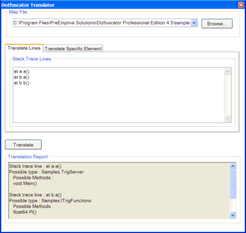Screen dimensions: 246x233
Task: Click the Translation Report scrollbar thumb
Action: (x=233, y=184)
